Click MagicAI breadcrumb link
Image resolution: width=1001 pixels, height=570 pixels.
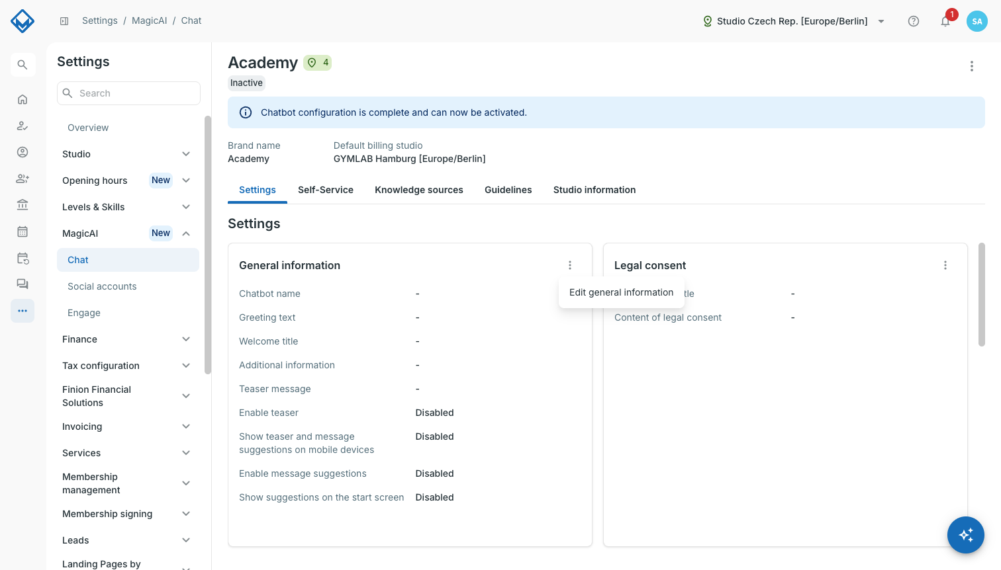(150, 20)
